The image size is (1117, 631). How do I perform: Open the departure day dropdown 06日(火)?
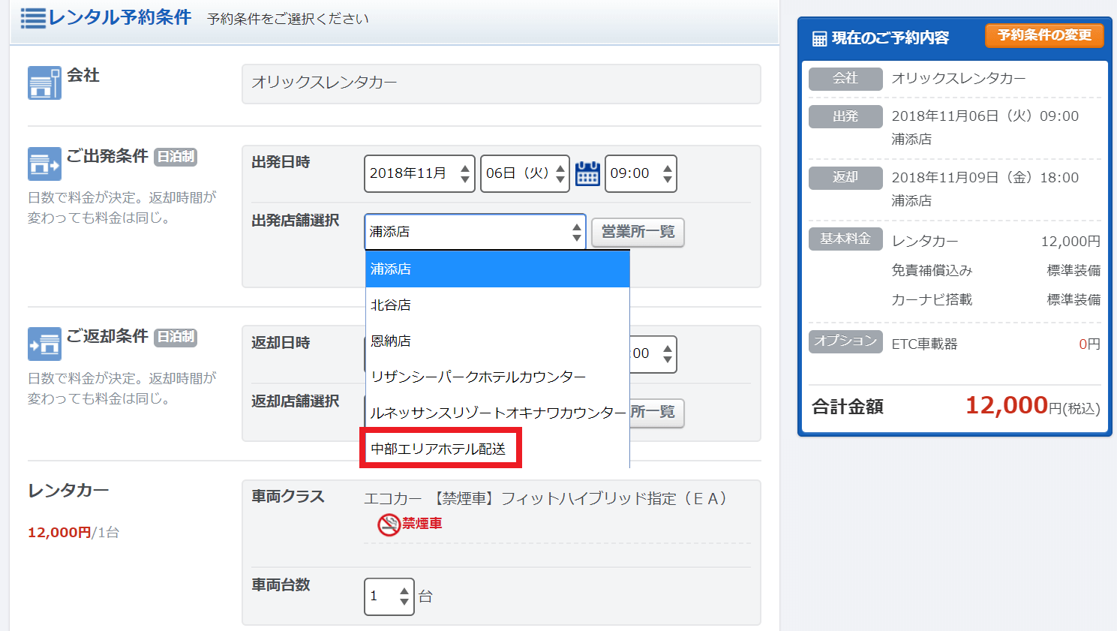524,173
